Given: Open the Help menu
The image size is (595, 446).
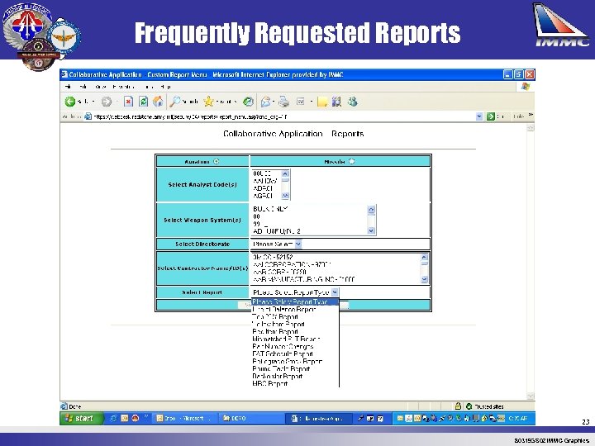Looking at the screenshot, I should tap(166, 87).
